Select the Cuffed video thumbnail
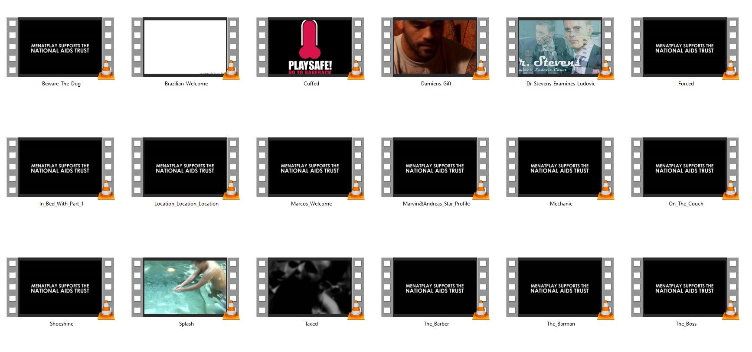The image size is (752, 352). click(x=310, y=47)
